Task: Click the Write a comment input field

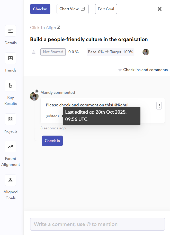Action: [97, 224]
